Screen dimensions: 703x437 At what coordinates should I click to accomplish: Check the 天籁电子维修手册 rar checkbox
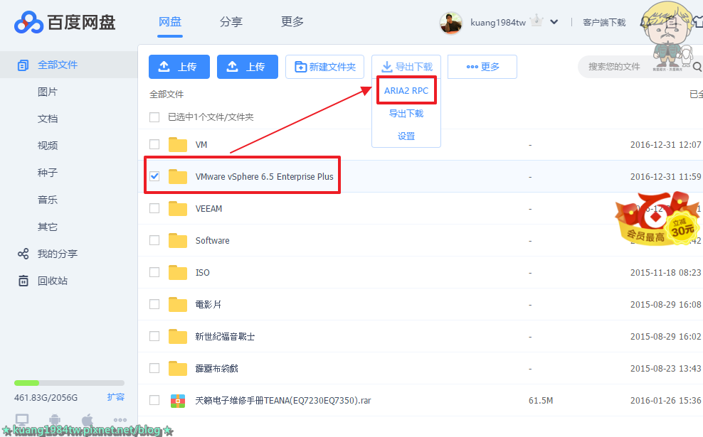click(x=154, y=400)
